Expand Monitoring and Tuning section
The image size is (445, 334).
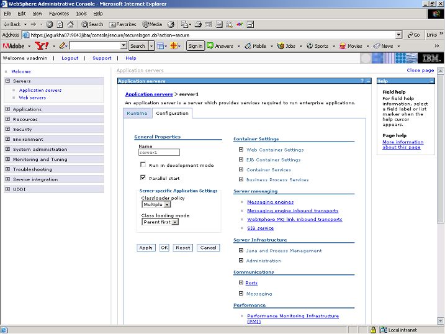pos(7,159)
